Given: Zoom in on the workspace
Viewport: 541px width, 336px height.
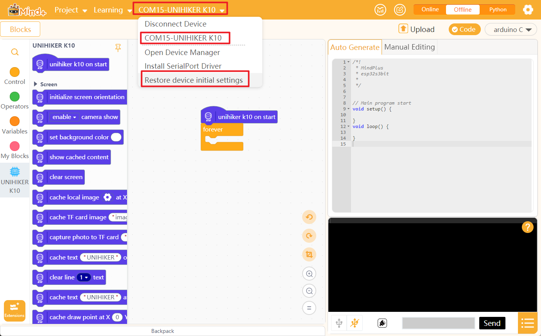Looking at the screenshot, I should [309, 274].
